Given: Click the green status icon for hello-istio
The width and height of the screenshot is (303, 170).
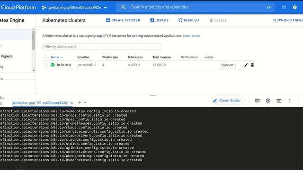Looking at the screenshot, I should pyautogui.click(x=53, y=65).
